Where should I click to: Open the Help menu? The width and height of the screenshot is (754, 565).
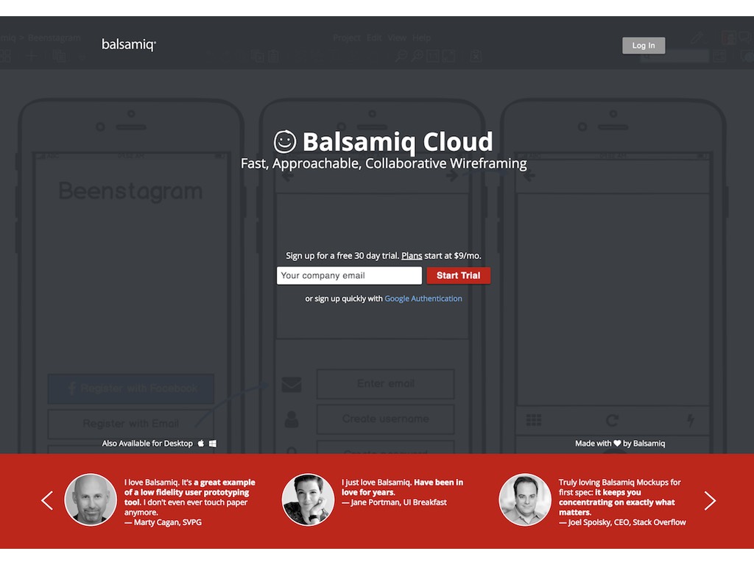pyautogui.click(x=421, y=38)
